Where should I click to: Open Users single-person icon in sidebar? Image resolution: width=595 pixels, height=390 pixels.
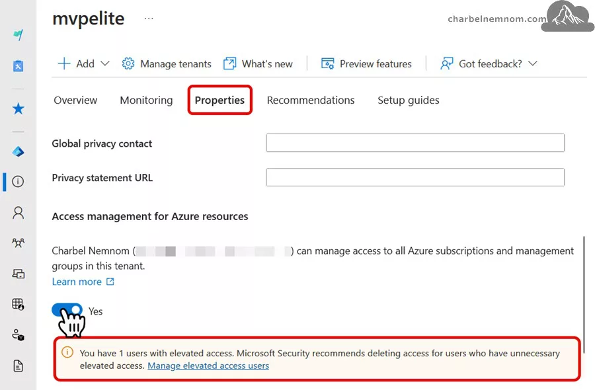coord(18,212)
